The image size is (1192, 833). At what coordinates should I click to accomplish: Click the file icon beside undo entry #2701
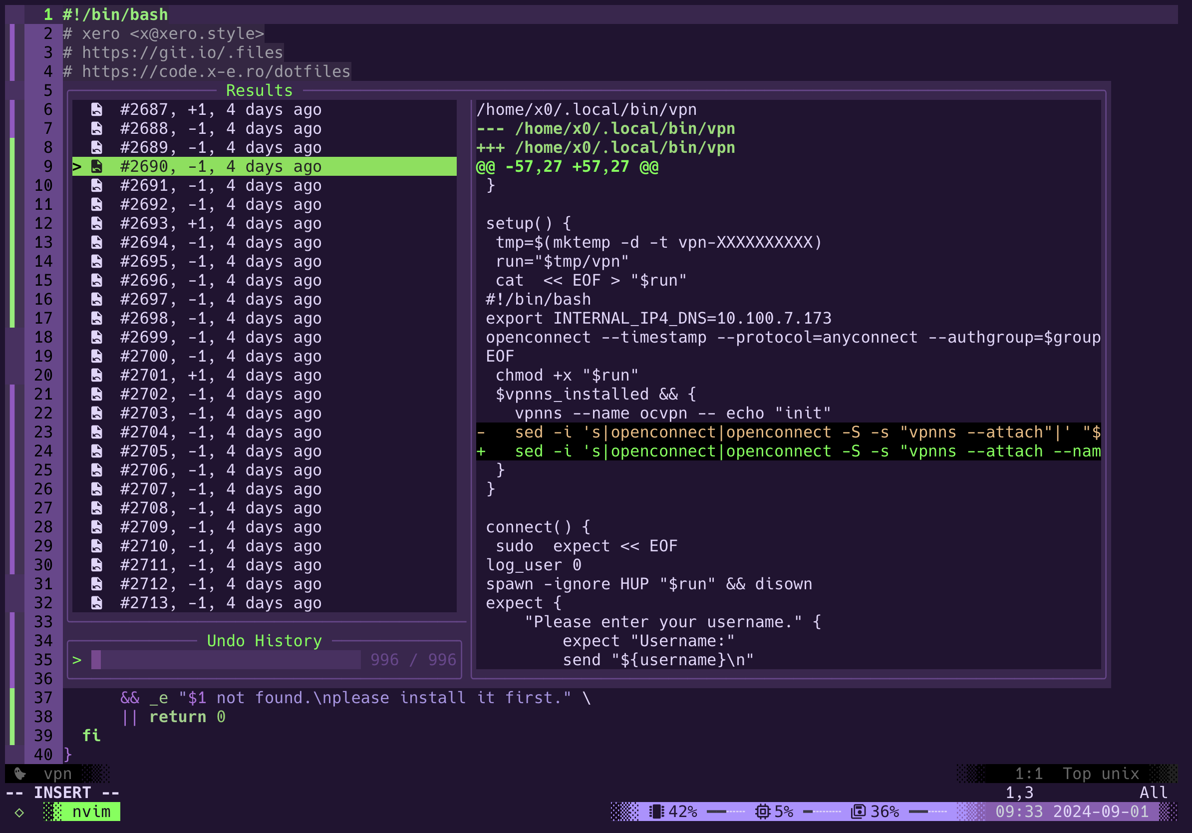coord(96,375)
